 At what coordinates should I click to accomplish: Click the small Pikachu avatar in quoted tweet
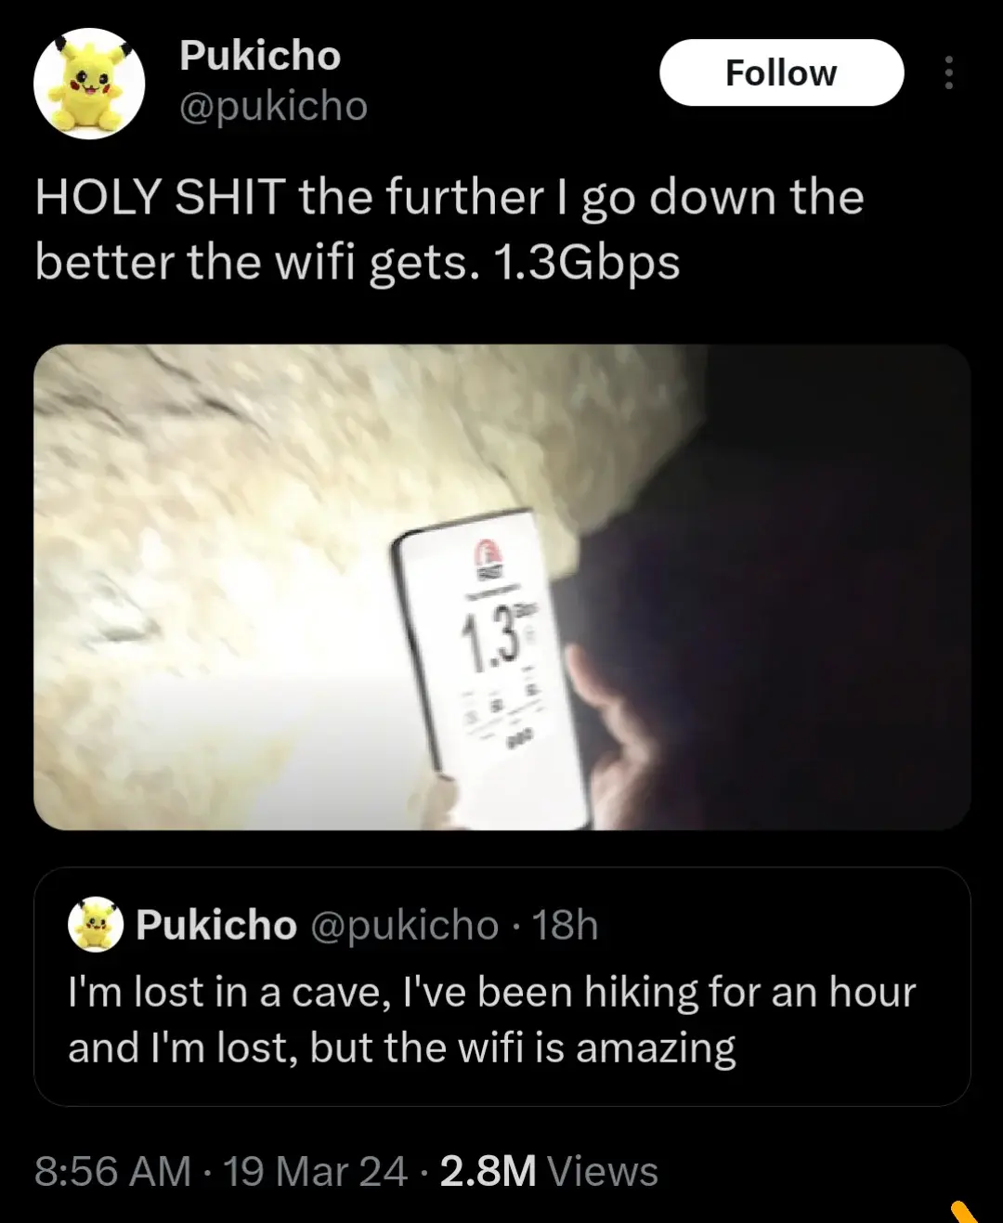pyautogui.click(x=96, y=924)
